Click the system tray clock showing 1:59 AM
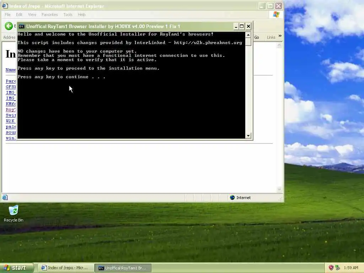The height and width of the screenshot is (273, 364). [351, 268]
